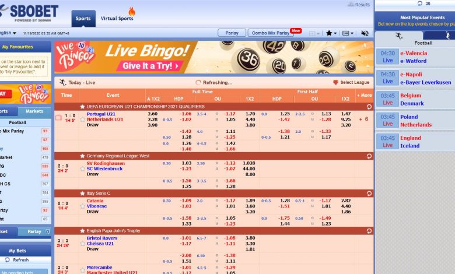Add Catania vs Vibonese match to favourites

coord(83,206)
